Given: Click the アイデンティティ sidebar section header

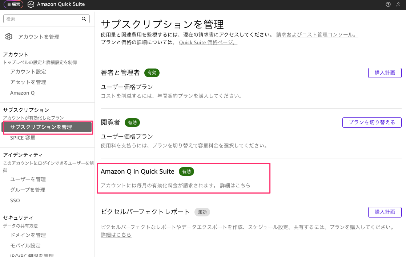Looking at the screenshot, I should tap(23, 155).
